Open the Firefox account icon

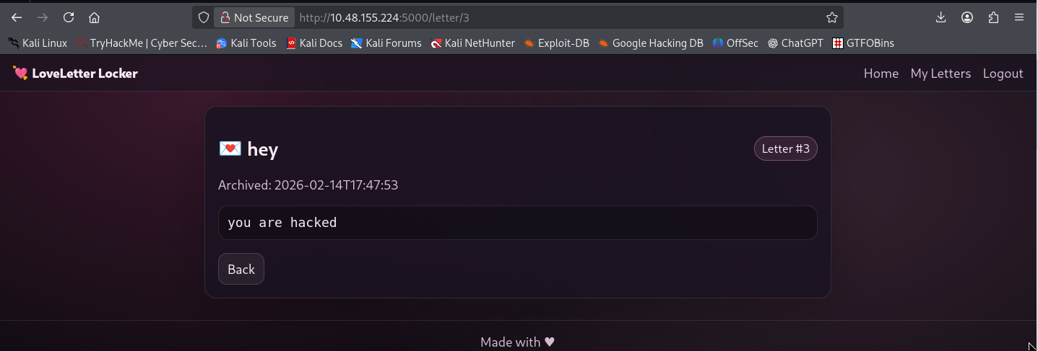[x=967, y=17]
